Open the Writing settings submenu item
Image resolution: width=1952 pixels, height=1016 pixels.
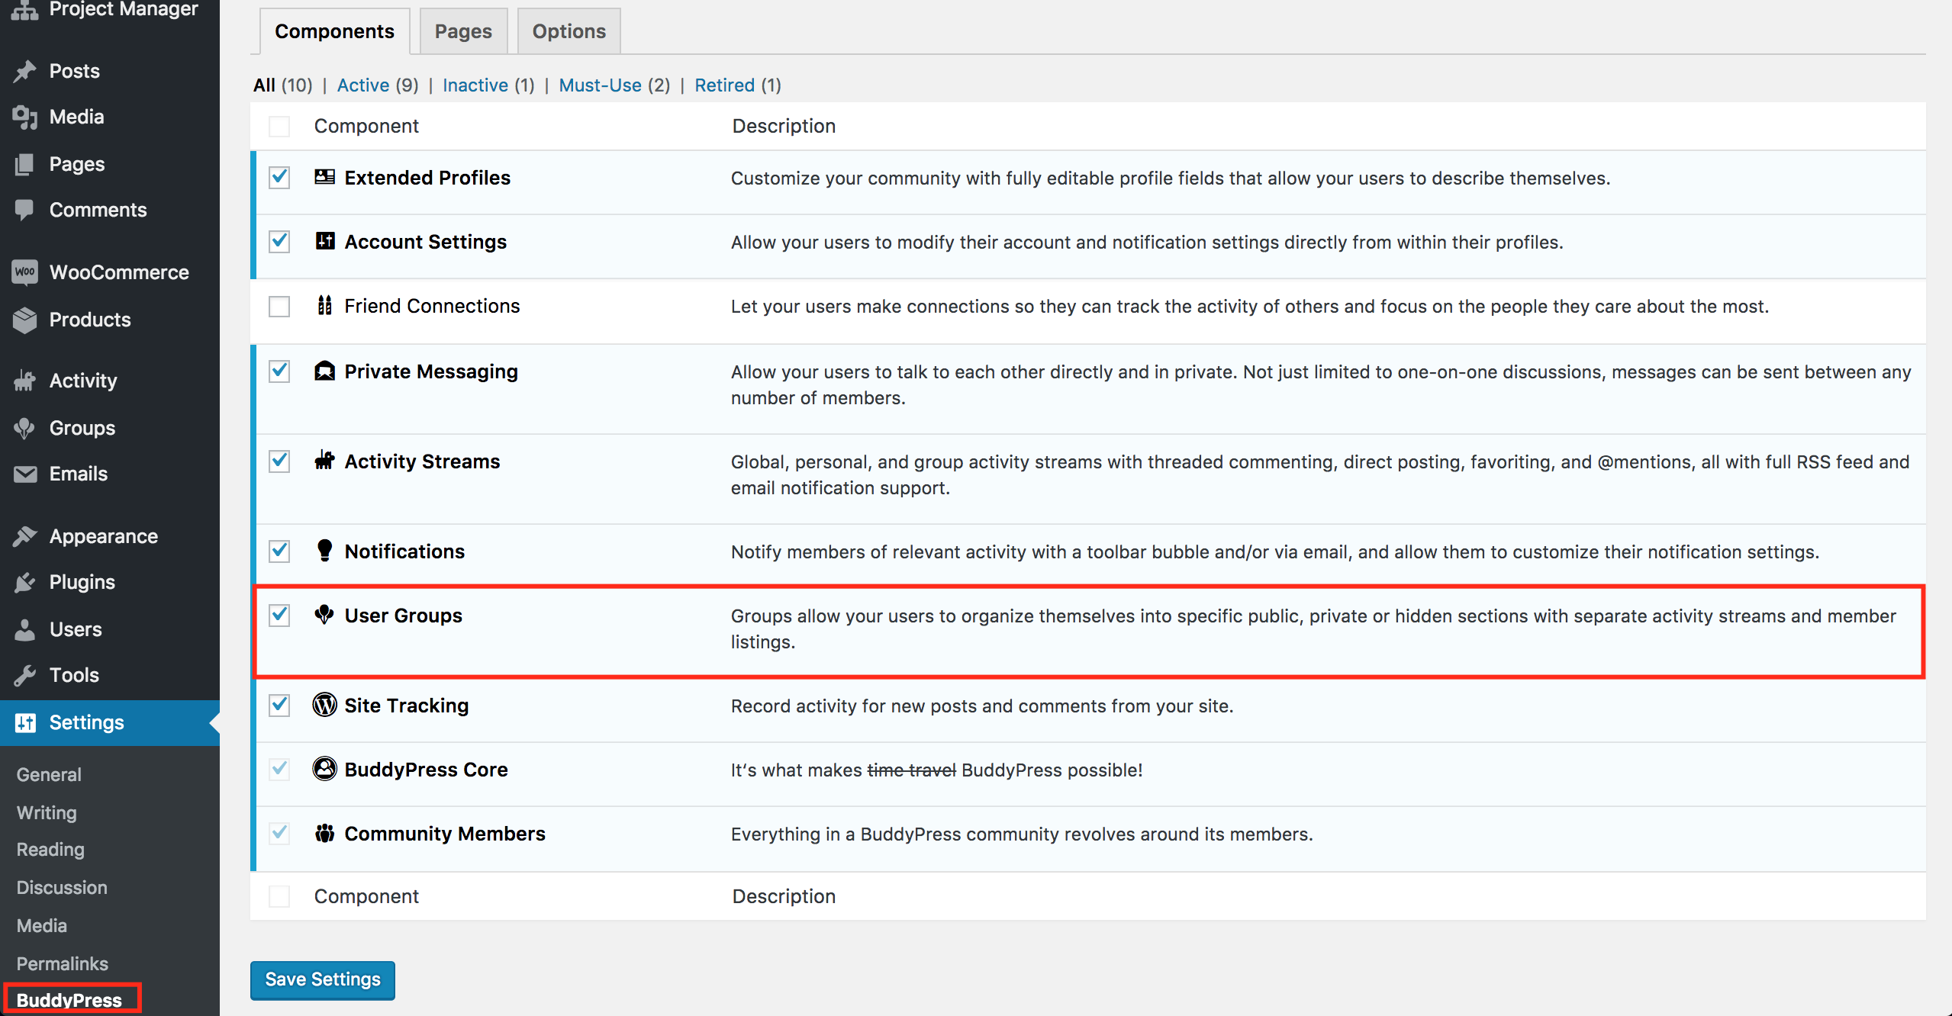point(47,812)
